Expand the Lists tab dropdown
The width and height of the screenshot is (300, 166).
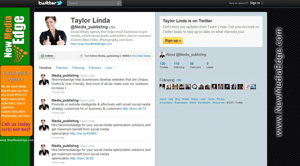tap(110, 68)
